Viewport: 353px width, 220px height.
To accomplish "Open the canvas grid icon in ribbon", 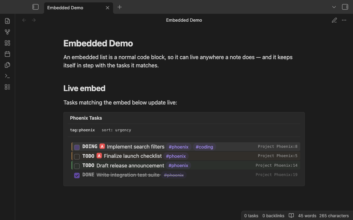I will pos(8,43).
